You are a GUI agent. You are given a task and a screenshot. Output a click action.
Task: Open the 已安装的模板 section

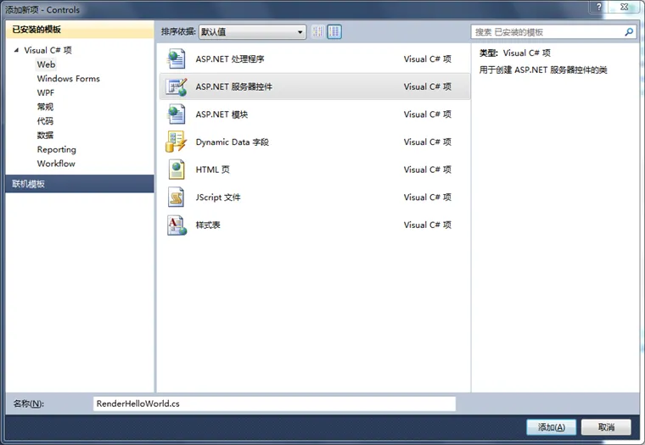tap(80, 30)
